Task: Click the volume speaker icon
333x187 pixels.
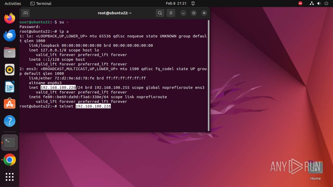Action: point(319,3)
